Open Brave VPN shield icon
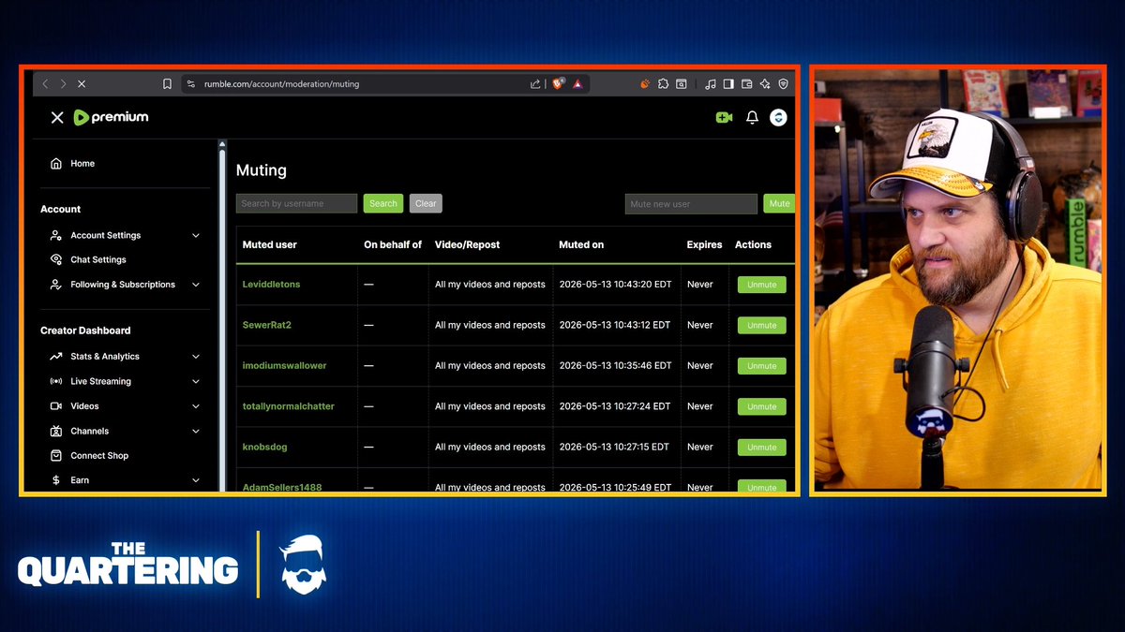This screenshot has width=1125, height=632. [x=784, y=84]
